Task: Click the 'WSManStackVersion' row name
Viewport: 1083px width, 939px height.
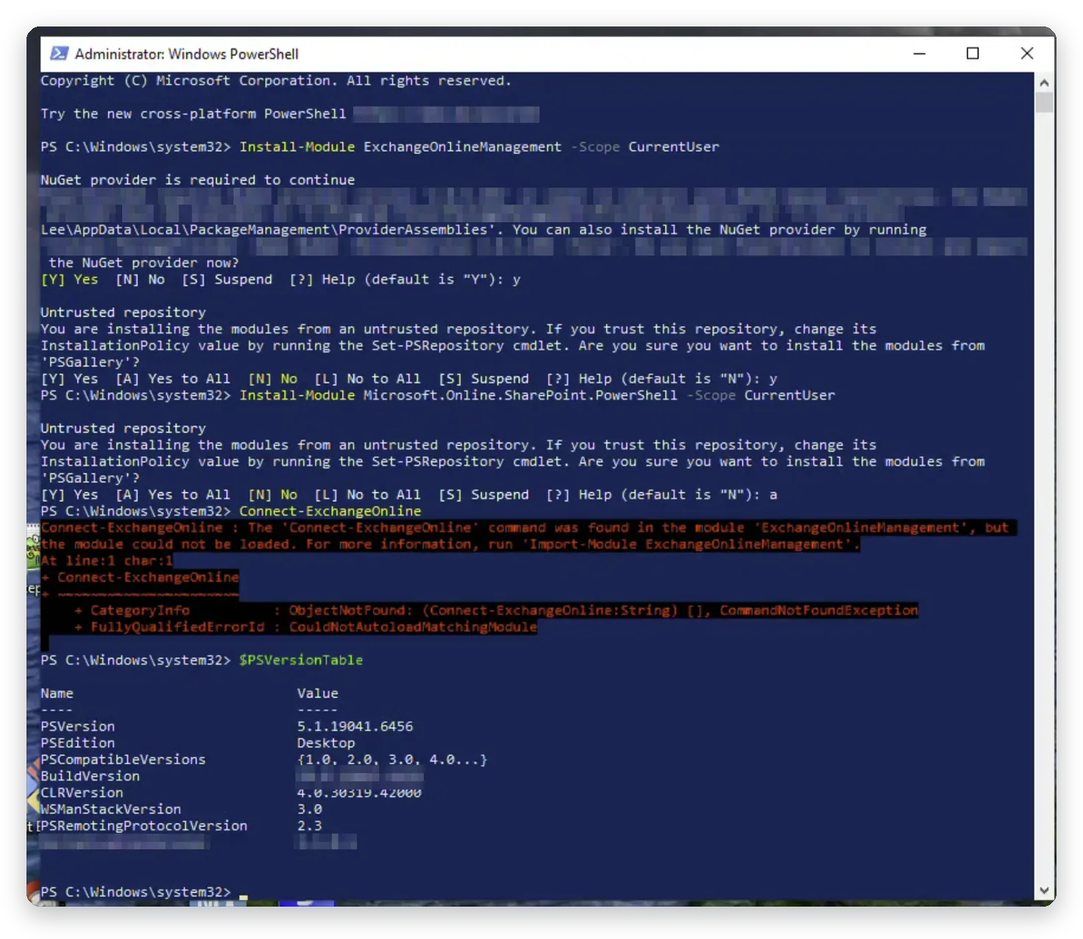Action: coord(110,809)
